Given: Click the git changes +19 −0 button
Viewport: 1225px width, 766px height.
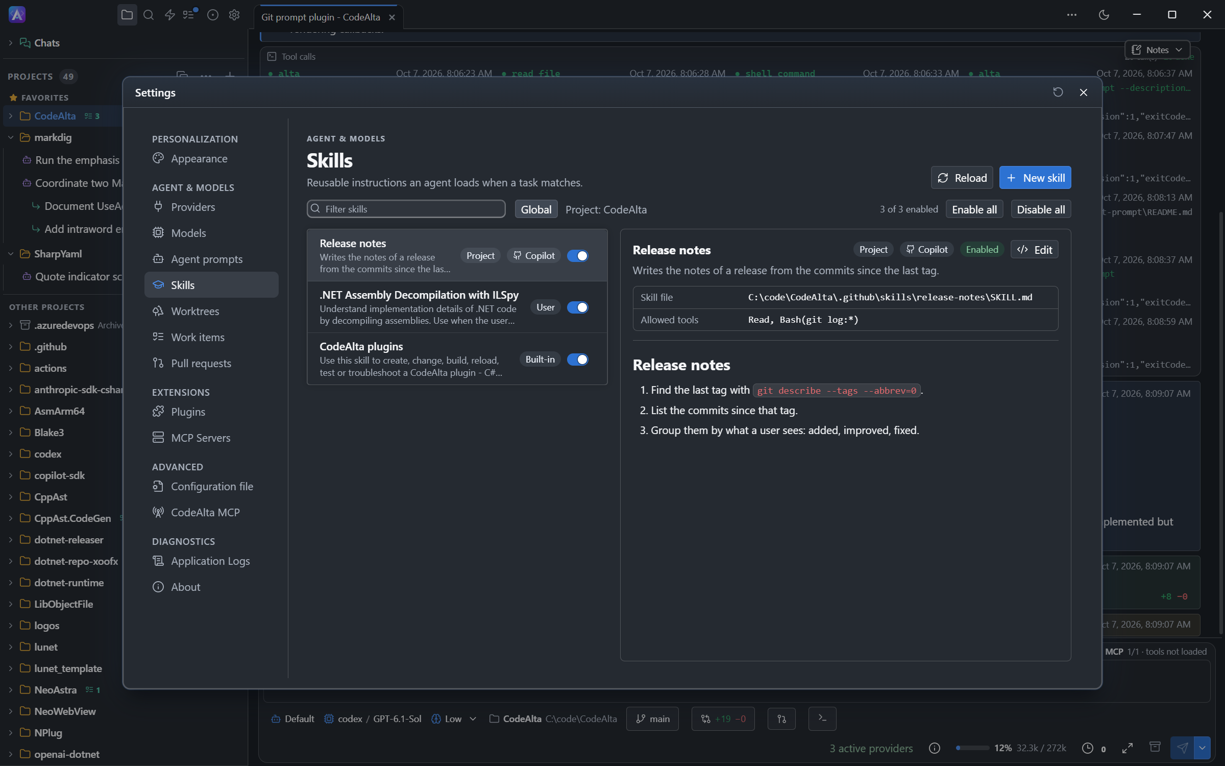Looking at the screenshot, I should 723,719.
